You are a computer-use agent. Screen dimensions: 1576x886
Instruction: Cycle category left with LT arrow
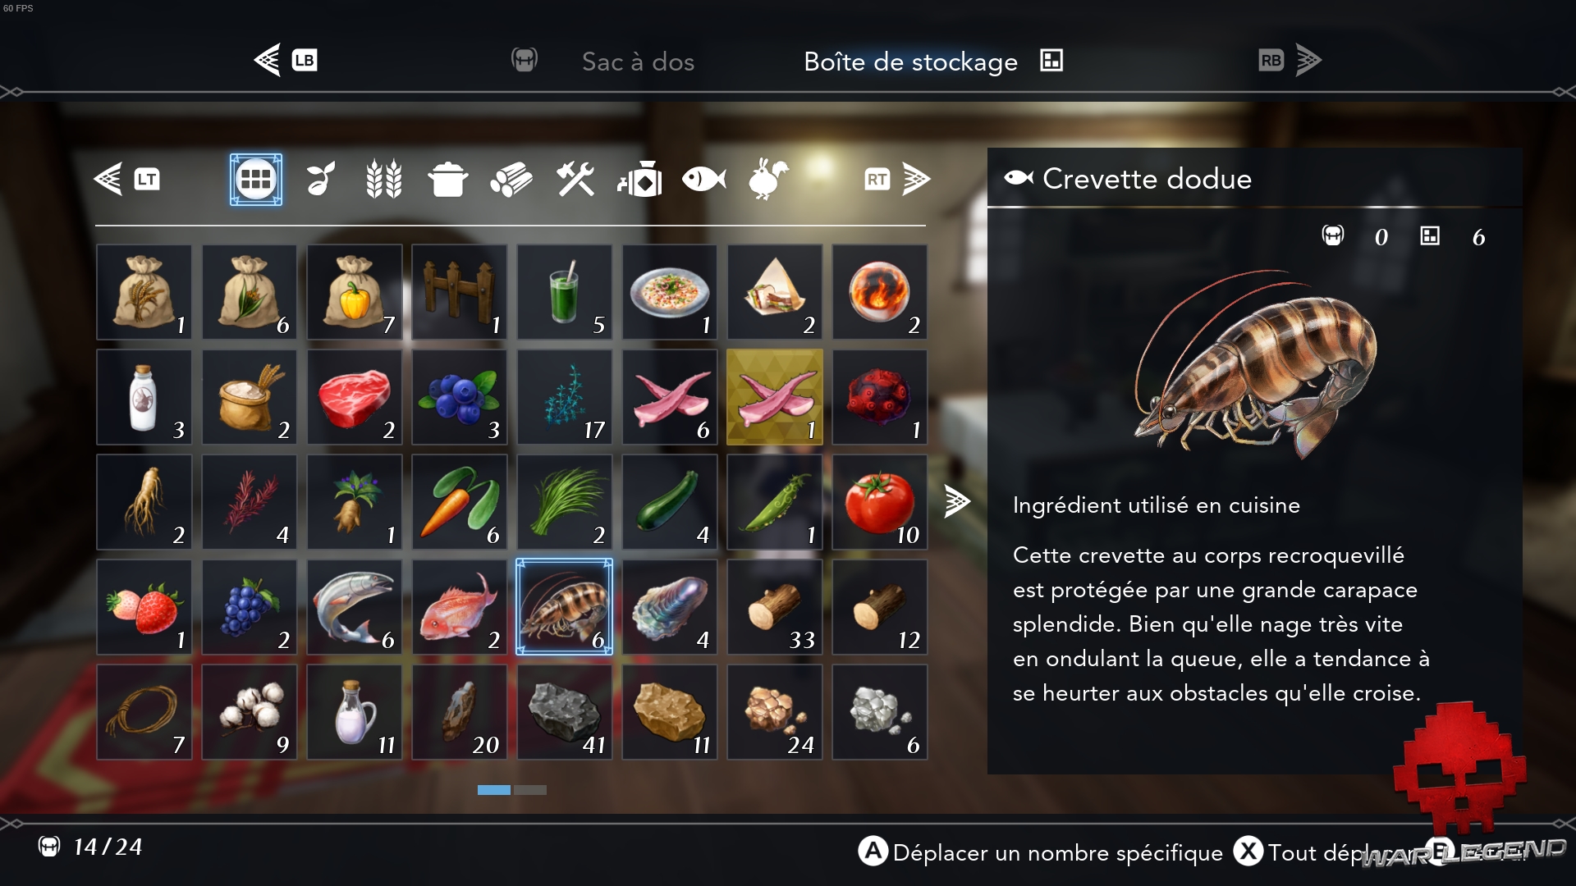coord(127,179)
